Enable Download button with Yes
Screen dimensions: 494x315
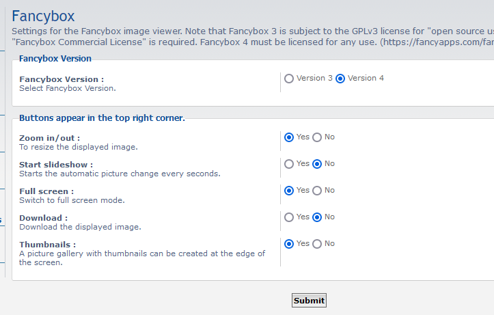click(x=289, y=217)
